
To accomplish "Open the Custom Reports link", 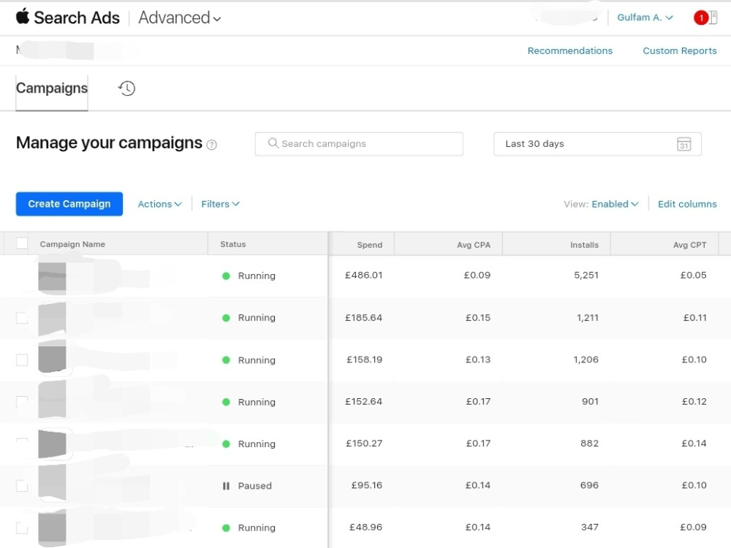I will 680,51.
